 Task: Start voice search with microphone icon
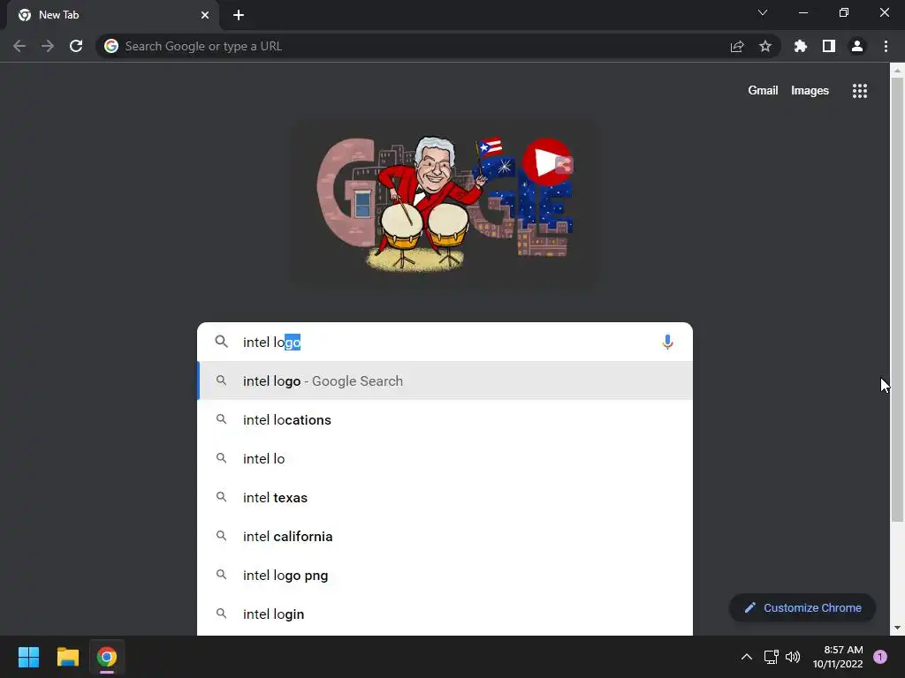tap(667, 342)
